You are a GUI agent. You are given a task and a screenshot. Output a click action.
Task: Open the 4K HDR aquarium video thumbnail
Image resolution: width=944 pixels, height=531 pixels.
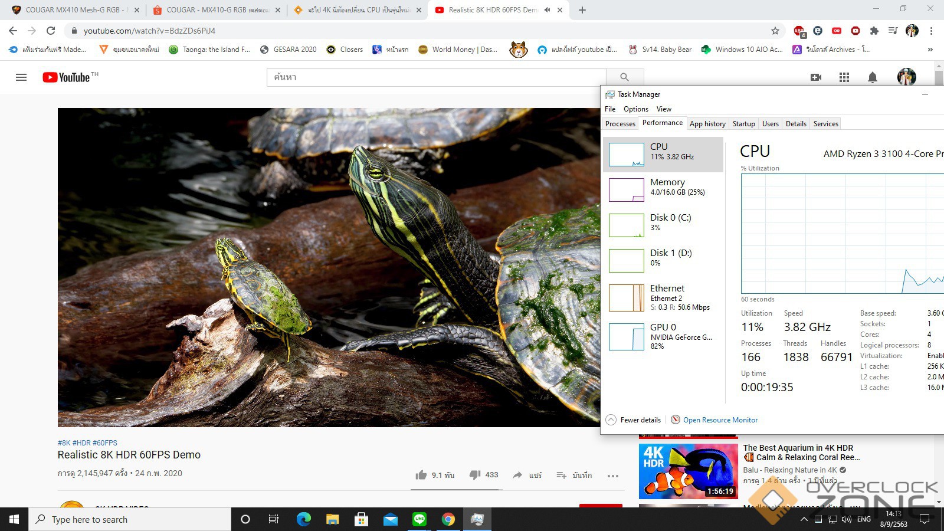(688, 471)
